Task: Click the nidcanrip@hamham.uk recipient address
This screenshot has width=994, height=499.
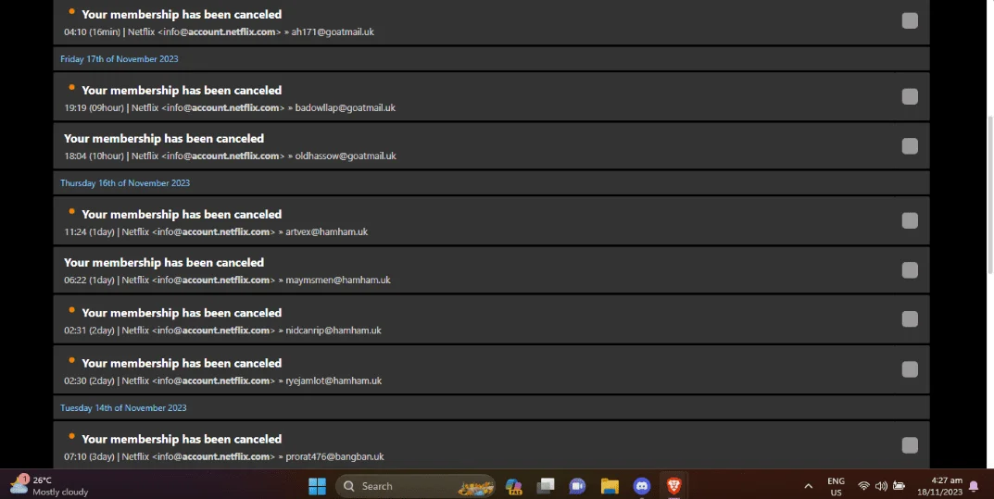Action: [333, 331]
